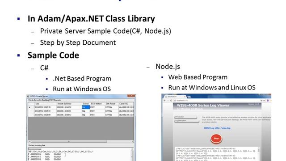Click the "Step by Step Document" slide text
Screen dimensions: 286x161
pos(78,42)
